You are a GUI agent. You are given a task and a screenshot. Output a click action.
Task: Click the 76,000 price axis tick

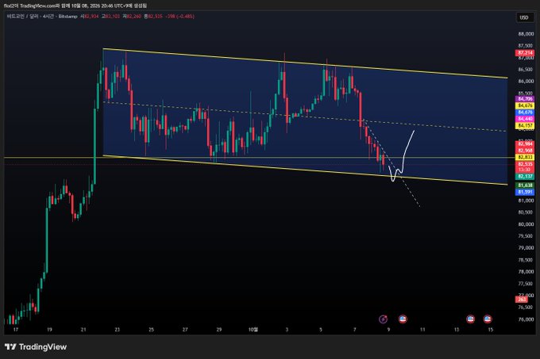pos(526,319)
